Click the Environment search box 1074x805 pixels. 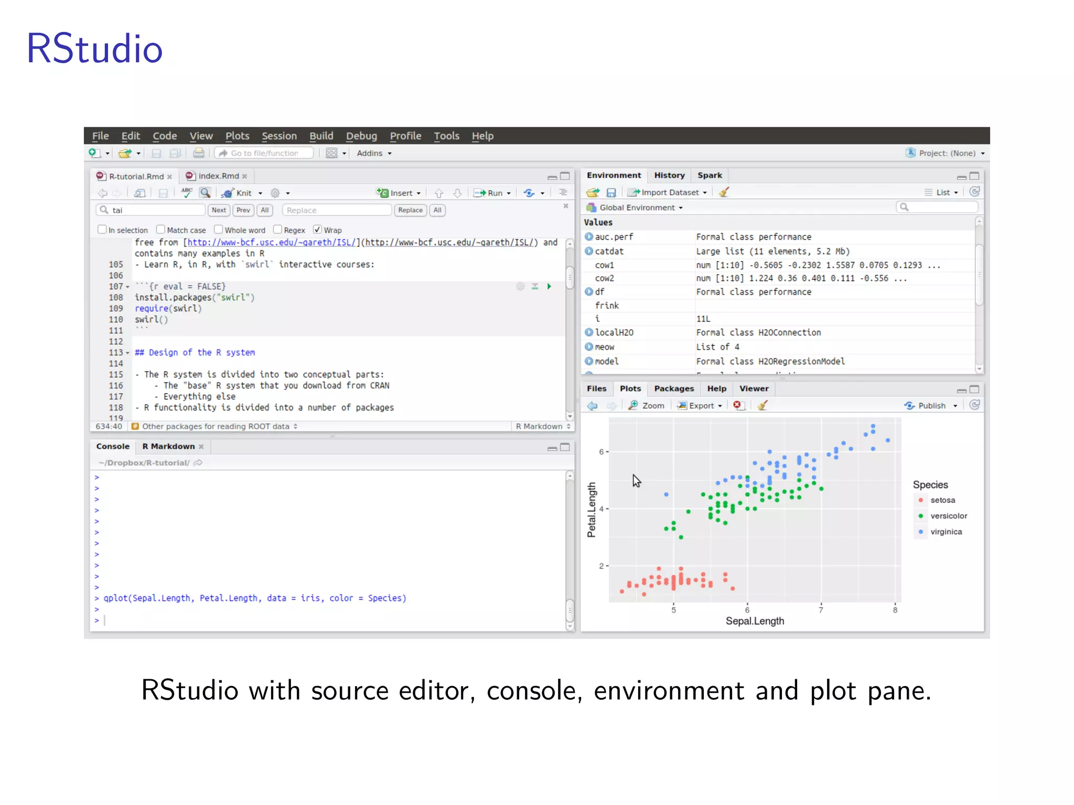937,207
